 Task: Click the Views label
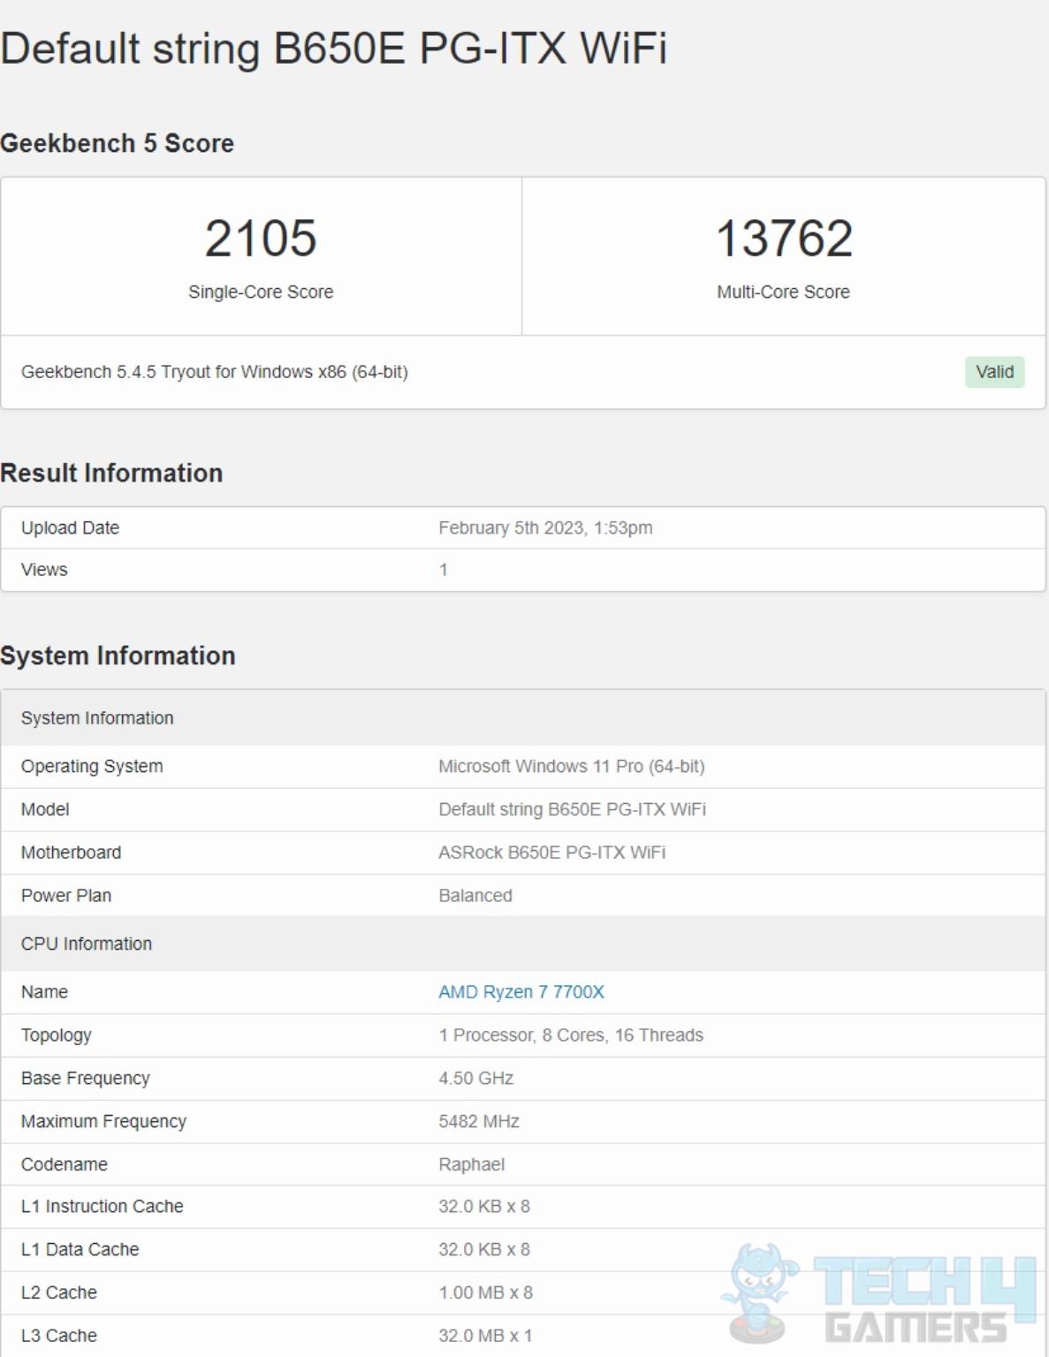pos(44,570)
